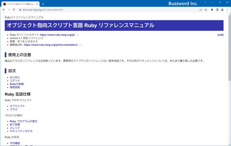This screenshot has width=231, height=146.
Task: Toggle the browser side panel icon
Action: click(217, 10)
